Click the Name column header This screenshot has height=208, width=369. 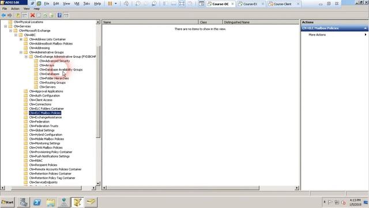click(x=150, y=22)
